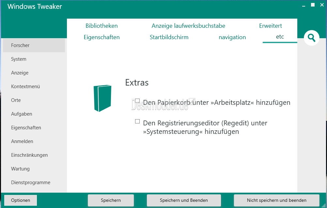Tick the Registrierungseditor (Regedit) checkbox
Image resolution: width=327 pixels, height=208 pixels.
point(137,121)
